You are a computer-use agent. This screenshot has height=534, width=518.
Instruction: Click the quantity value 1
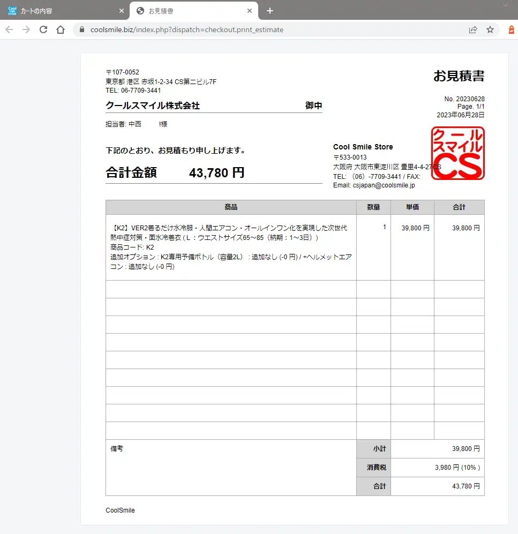pos(385,227)
